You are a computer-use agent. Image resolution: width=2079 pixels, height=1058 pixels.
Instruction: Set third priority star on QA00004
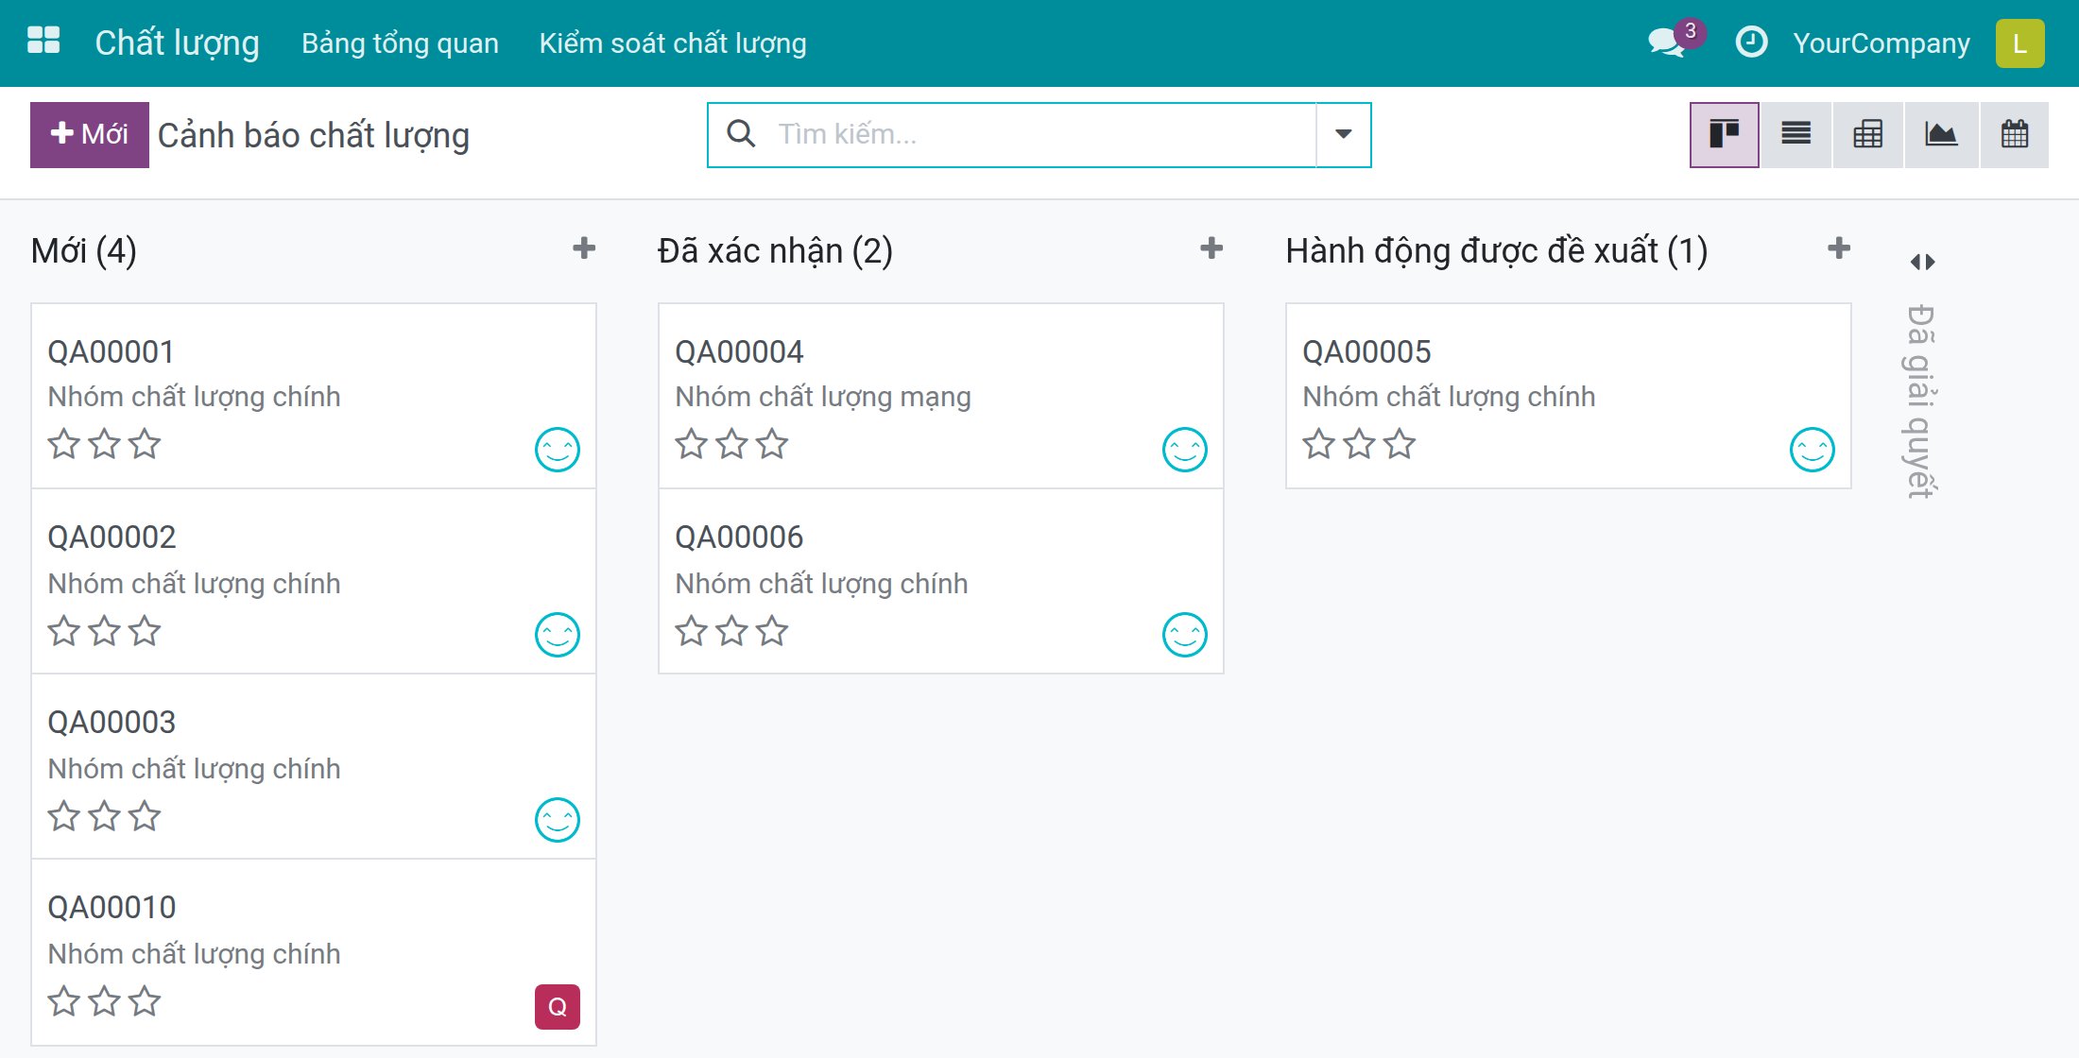coord(772,444)
